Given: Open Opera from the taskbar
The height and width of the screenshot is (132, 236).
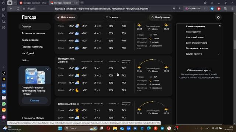Looking at the screenshot, I should (x=108, y=128).
